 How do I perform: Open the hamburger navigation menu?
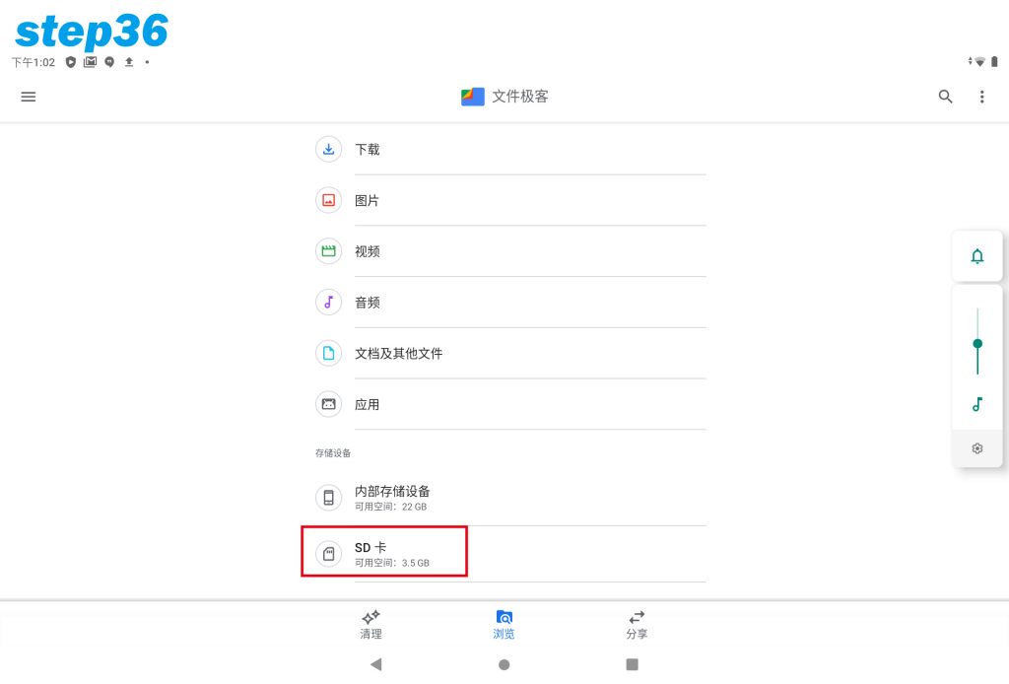tap(29, 97)
